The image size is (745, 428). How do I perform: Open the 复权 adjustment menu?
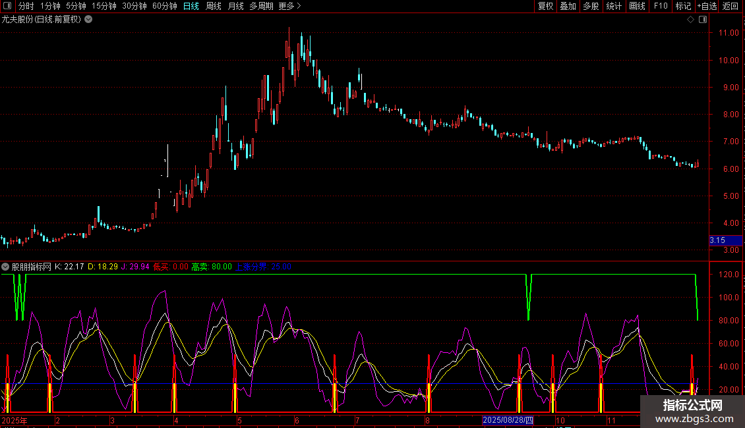click(545, 7)
